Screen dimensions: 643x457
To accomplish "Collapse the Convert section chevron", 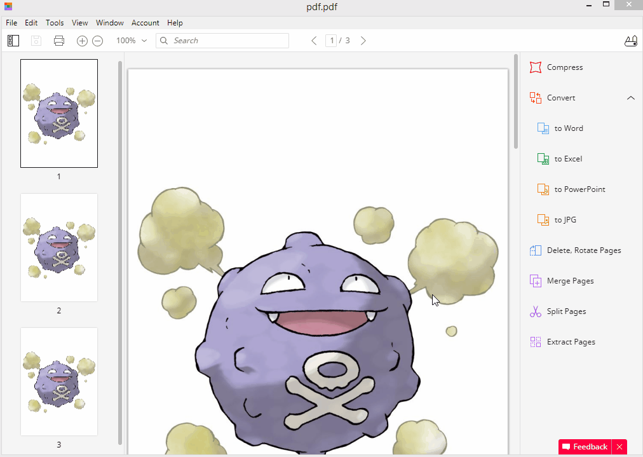I will click(631, 98).
